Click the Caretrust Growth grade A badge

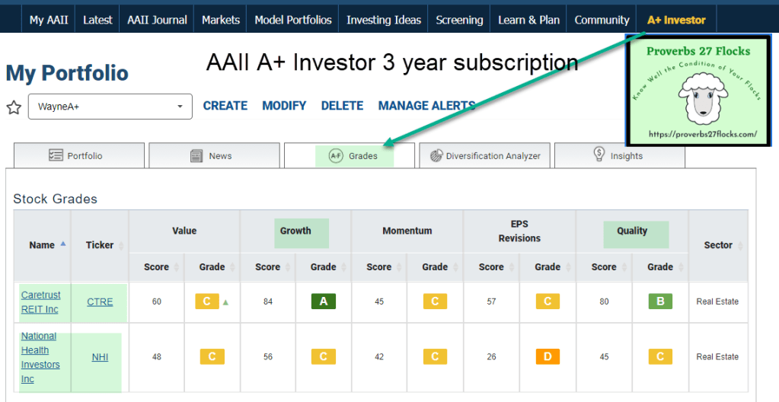click(323, 301)
